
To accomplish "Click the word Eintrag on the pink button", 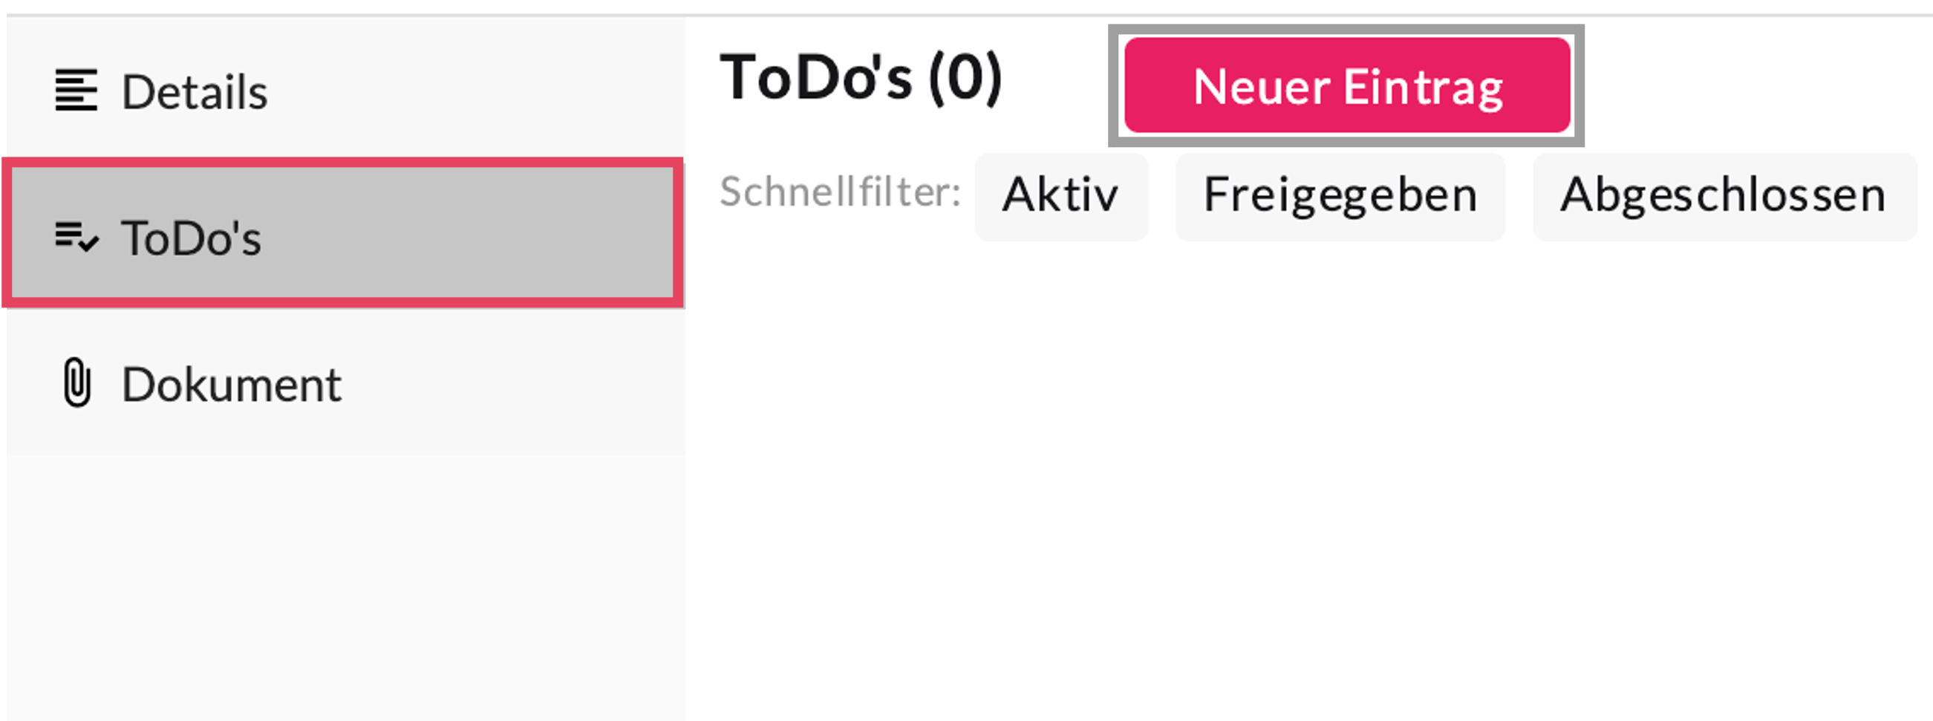I will (1423, 87).
